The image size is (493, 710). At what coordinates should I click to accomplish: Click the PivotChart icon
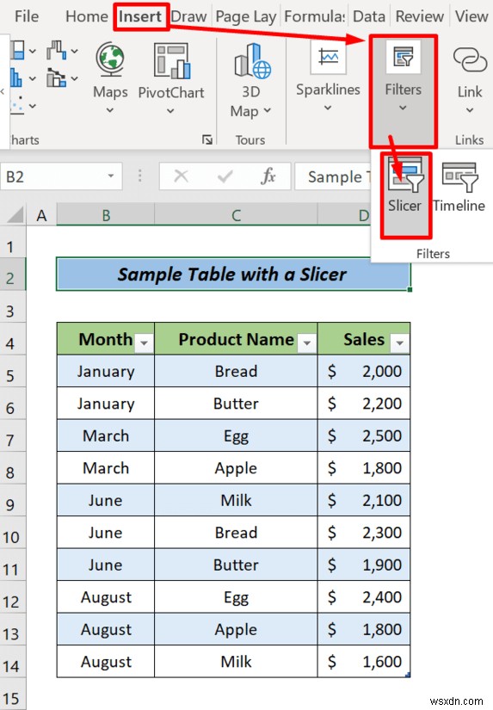tap(171, 61)
